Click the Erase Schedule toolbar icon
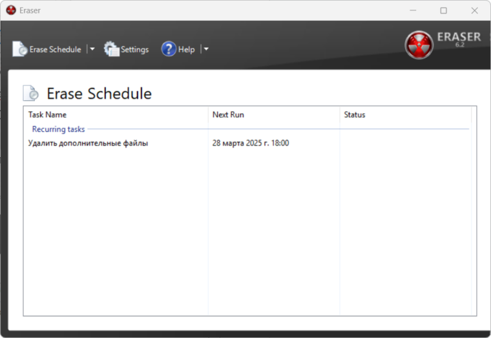Viewport: 491px width, 338px height. click(x=20, y=49)
